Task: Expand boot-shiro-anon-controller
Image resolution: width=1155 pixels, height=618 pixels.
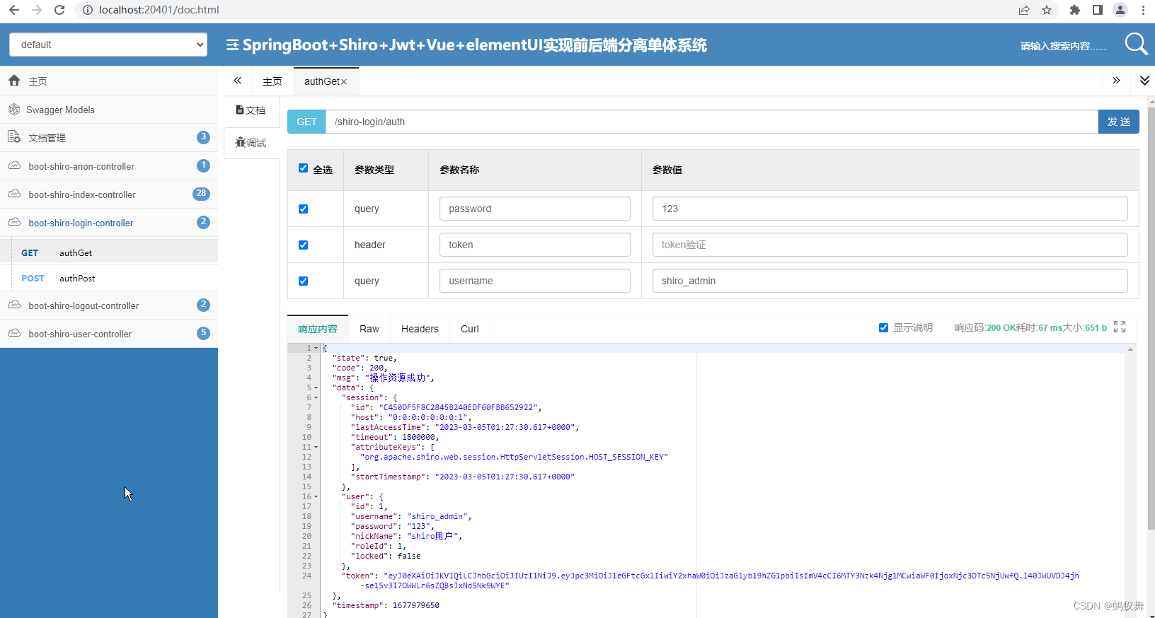Action: (109, 166)
